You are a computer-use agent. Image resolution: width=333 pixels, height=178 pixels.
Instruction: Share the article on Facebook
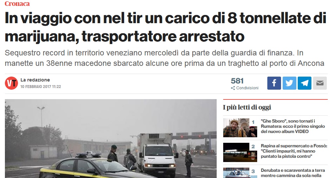tap(274, 83)
